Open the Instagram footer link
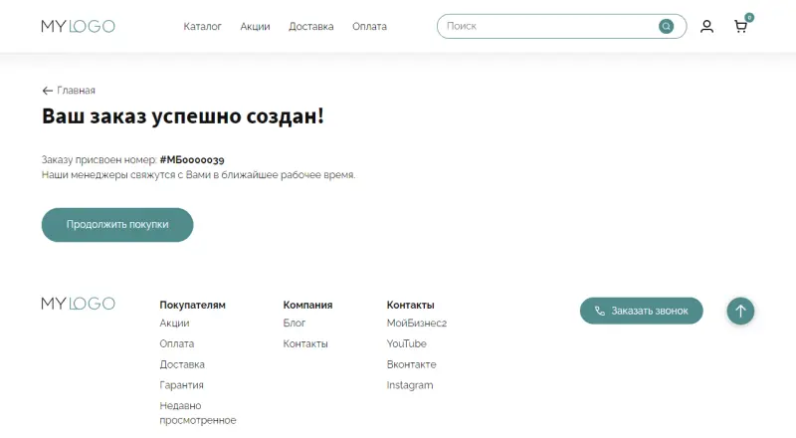 [409, 385]
